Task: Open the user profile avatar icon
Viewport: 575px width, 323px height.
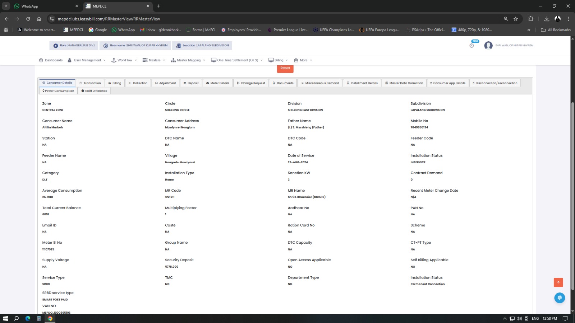Action: pos(488,46)
